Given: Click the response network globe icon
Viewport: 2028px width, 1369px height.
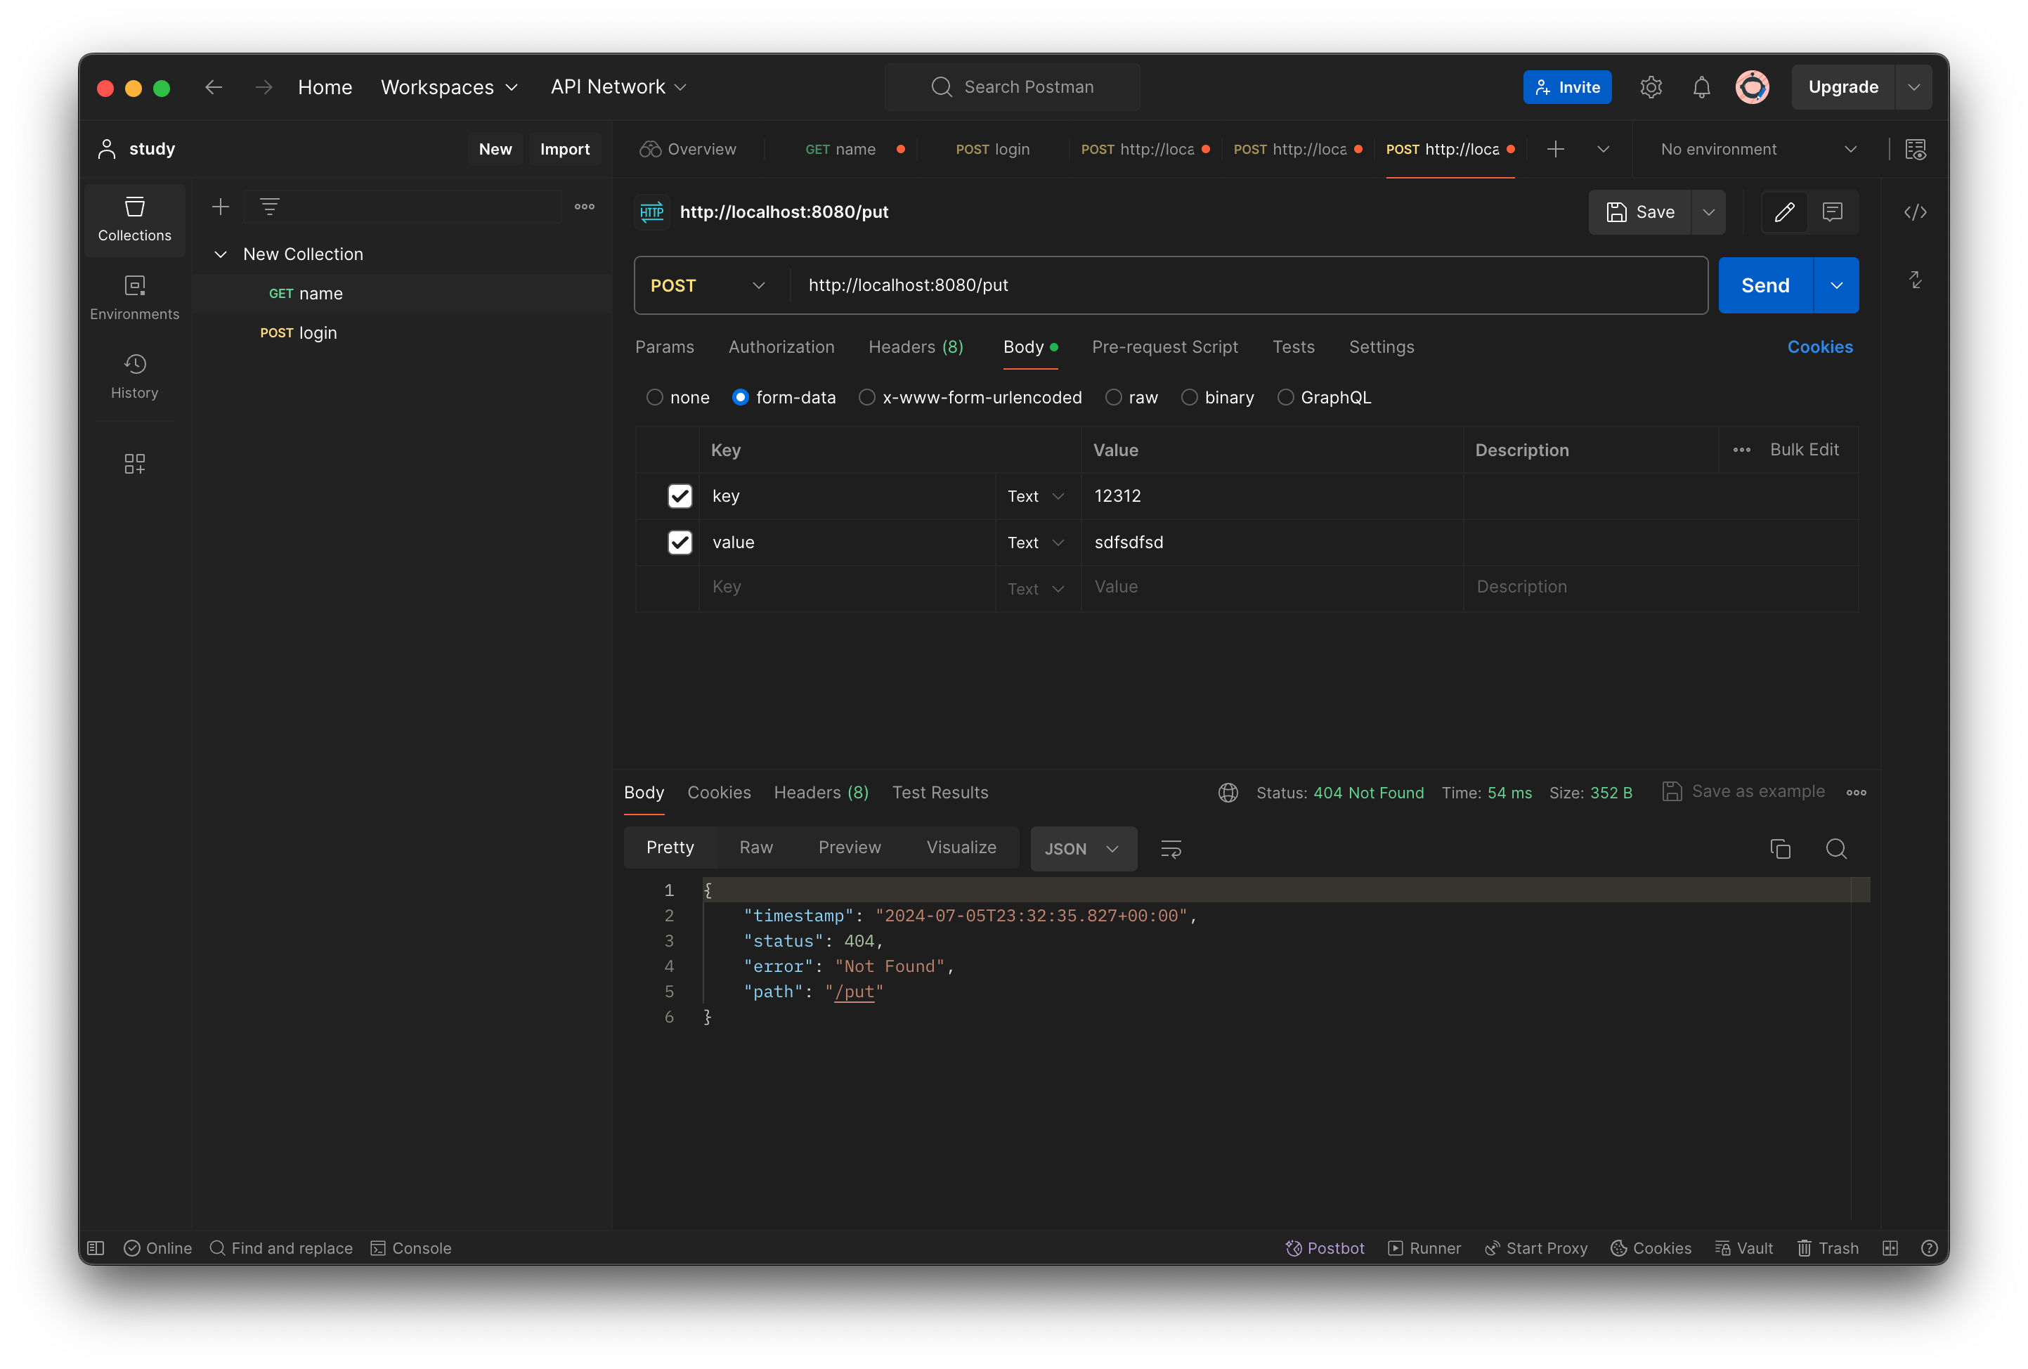Looking at the screenshot, I should (x=1228, y=793).
